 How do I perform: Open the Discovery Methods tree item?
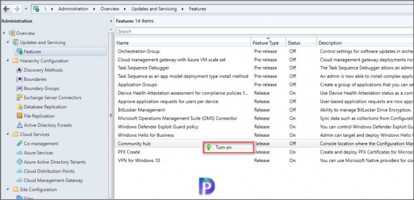click(x=43, y=70)
